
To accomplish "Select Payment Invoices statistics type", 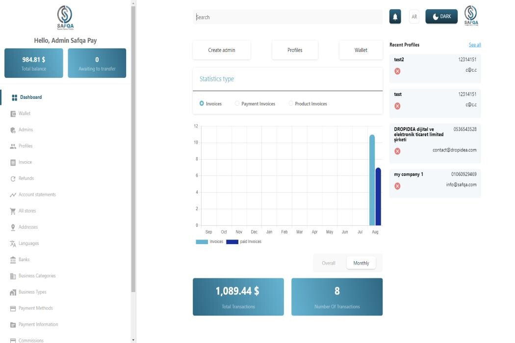I will pyautogui.click(x=237, y=103).
